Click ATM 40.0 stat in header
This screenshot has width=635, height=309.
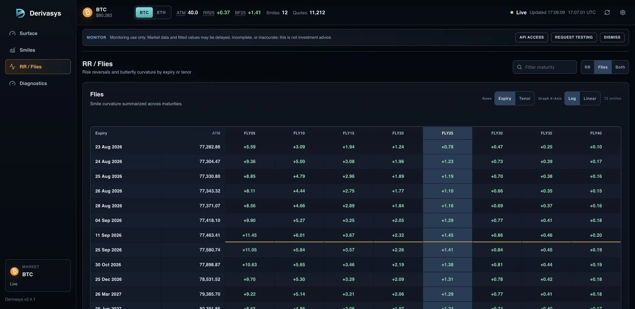(x=187, y=13)
